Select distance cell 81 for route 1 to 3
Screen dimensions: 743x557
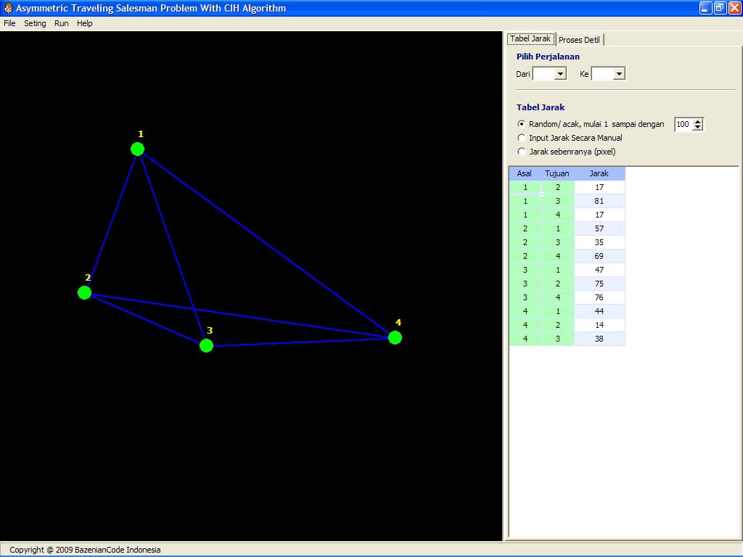(x=599, y=201)
